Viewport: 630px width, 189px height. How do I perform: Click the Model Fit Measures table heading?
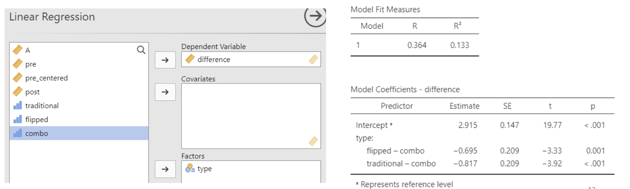(x=385, y=9)
